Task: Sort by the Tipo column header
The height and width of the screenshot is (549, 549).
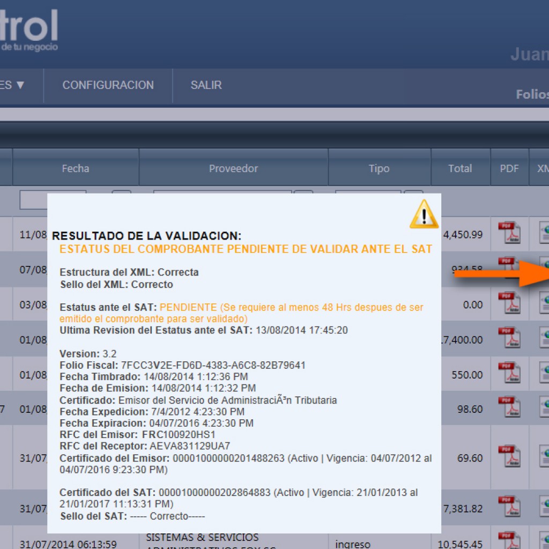Action: click(379, 168)
